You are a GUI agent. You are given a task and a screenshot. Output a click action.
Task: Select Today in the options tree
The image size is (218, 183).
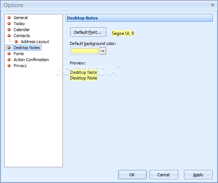(x=19, y=24)
